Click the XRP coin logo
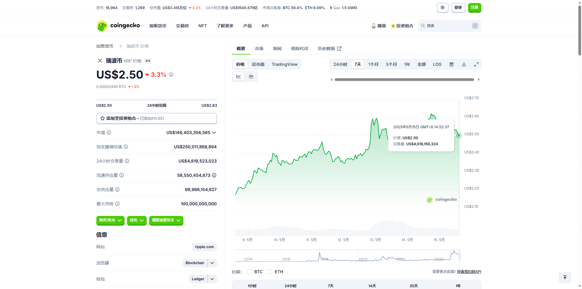The width and height of the screenshot is (582, 289). pyautogui.click(x=100, y=61)
